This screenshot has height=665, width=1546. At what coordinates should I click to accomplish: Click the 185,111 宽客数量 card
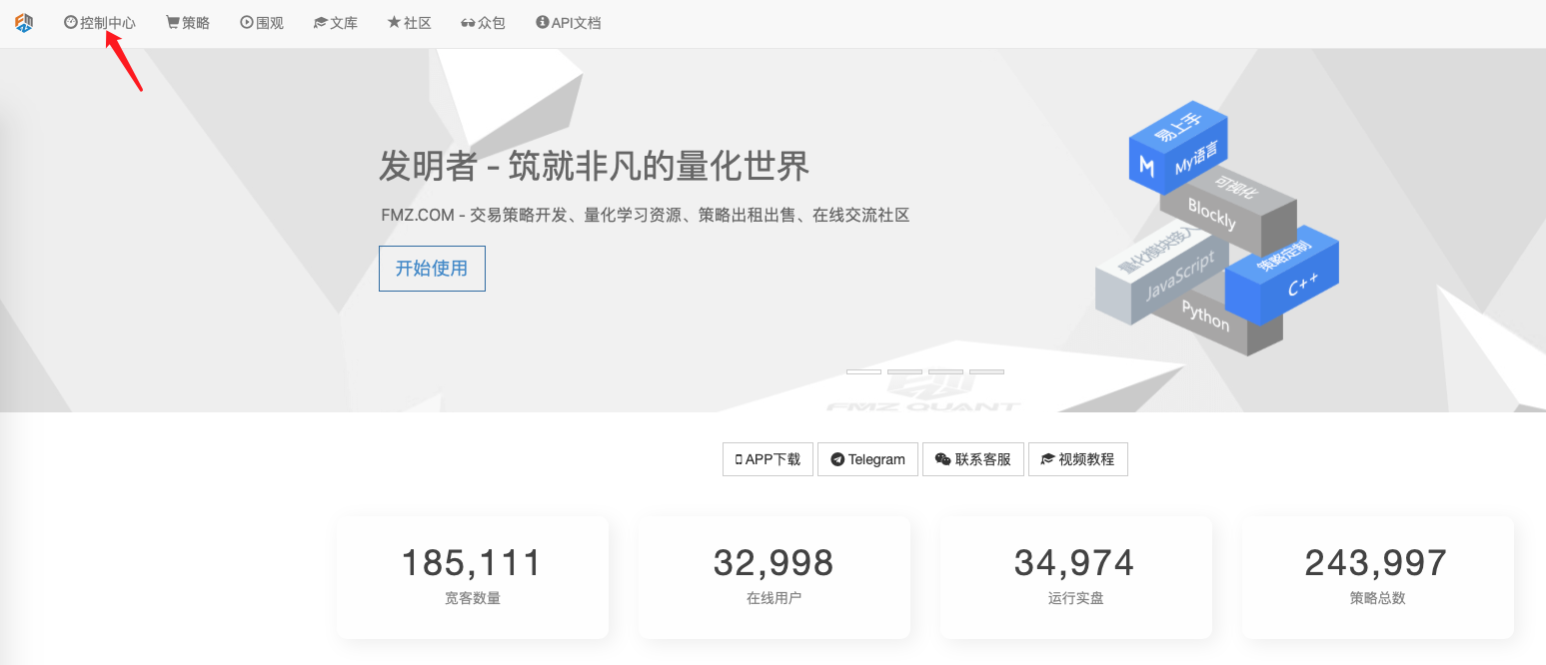(x=473, y=577)
